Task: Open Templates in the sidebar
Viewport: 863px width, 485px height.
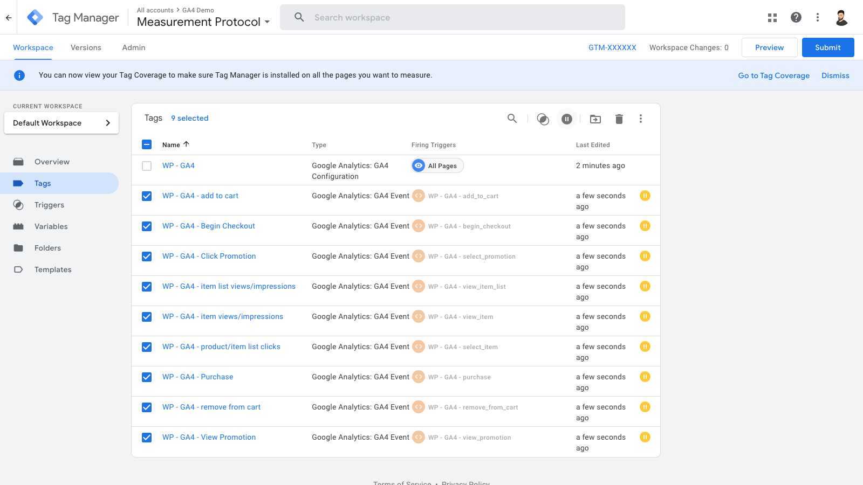Action: tap(59, 269)
